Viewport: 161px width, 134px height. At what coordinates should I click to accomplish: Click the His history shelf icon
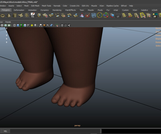coord(33,15)
